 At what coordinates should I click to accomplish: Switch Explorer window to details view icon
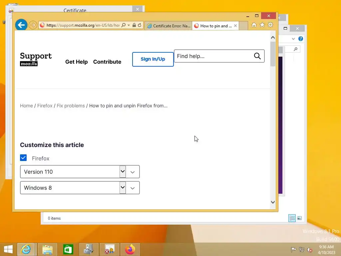pyautogui.click(x=292, y=218)
